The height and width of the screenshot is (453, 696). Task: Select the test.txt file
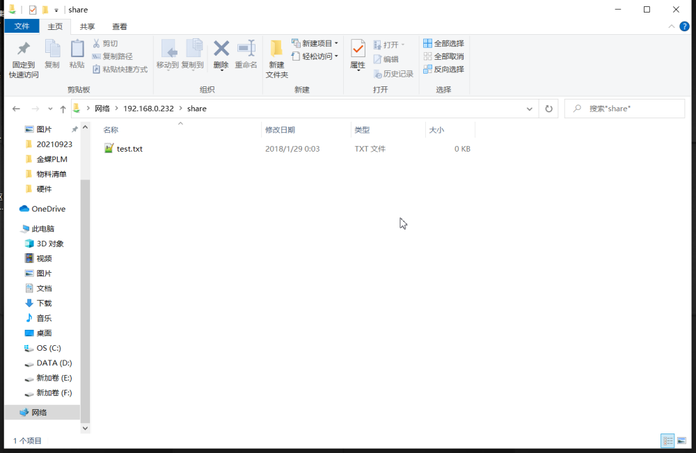point(129,149)
